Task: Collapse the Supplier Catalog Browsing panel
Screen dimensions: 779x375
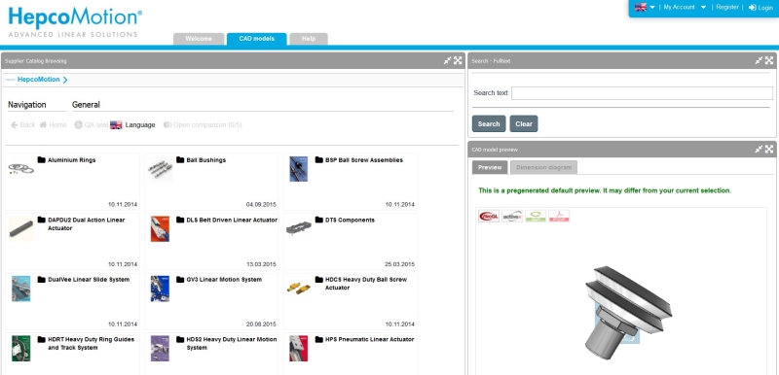Action: [x=448, y=60]
